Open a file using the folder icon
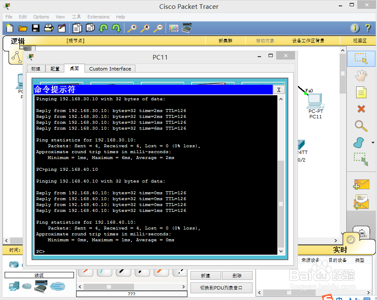 [x=23, y=29]
